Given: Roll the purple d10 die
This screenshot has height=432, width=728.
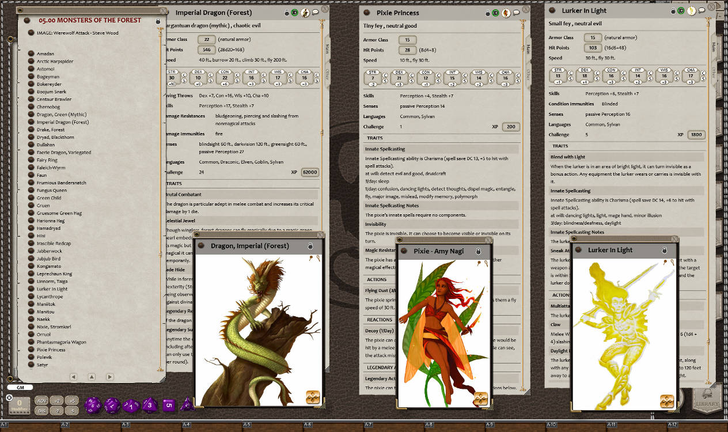Looking at the screenshot, I should 131,406.
